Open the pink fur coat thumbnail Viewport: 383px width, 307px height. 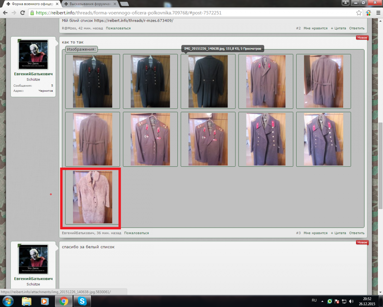coord(93,197)
